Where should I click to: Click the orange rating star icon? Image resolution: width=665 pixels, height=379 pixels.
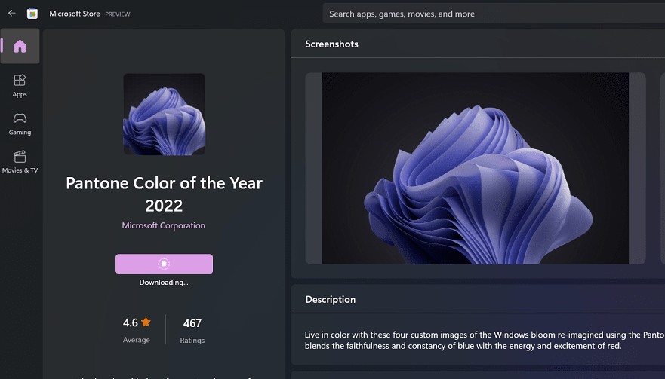[146, 322]
